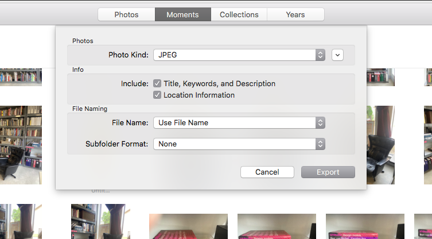The image size is (432, 239).
Task: Toggle the Location Information checkbox
Action: pyautogui.click(x=157, y=95)
